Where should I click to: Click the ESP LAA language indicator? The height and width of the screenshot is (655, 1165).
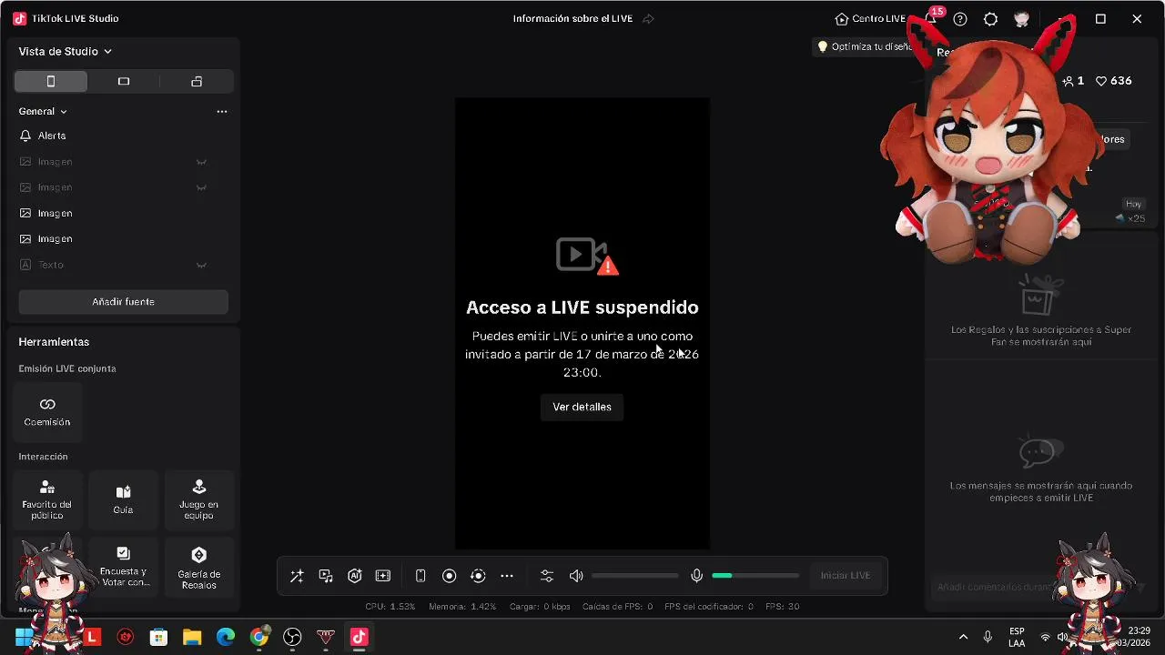(1017, 637)
